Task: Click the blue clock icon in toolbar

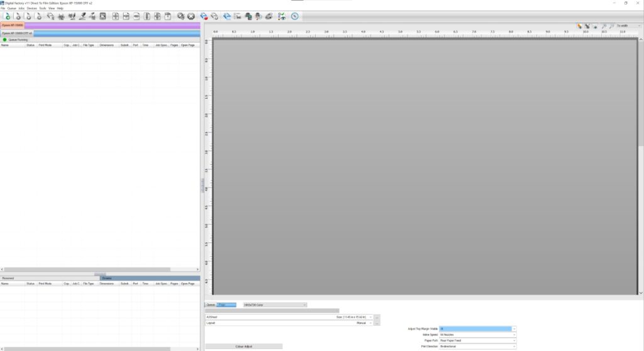Action: pyautogui.click(x=294, y=16)
